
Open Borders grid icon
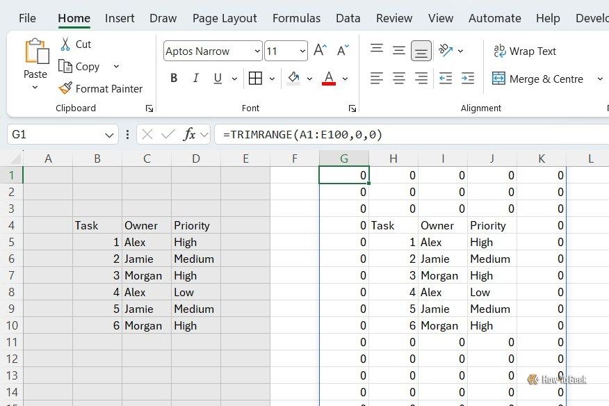[255, 79]
